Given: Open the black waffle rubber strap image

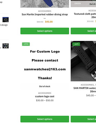Looking at the screenshot, I should [83, 61].
